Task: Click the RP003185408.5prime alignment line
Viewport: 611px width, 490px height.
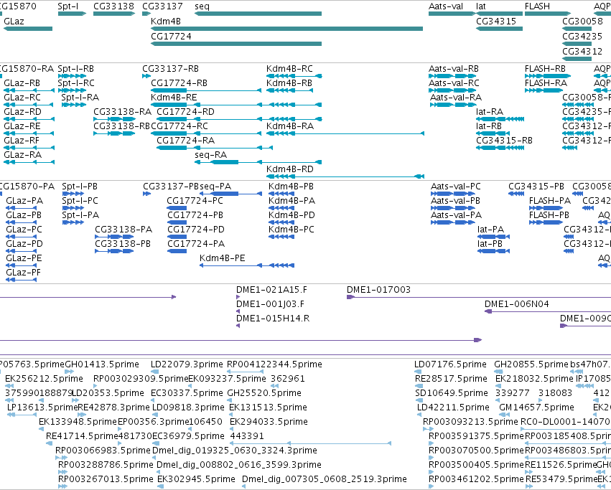Action: (x=568, y=443)
